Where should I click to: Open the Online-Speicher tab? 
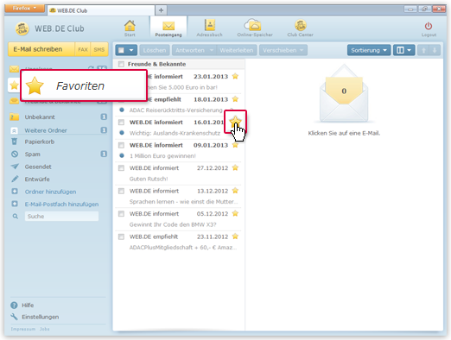255,28
